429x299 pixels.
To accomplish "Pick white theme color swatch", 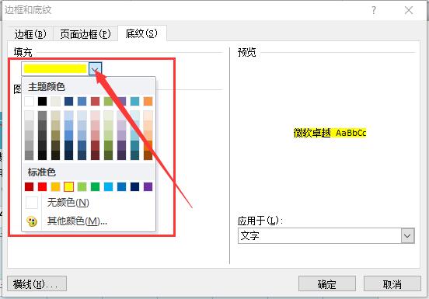I will 30,101.
